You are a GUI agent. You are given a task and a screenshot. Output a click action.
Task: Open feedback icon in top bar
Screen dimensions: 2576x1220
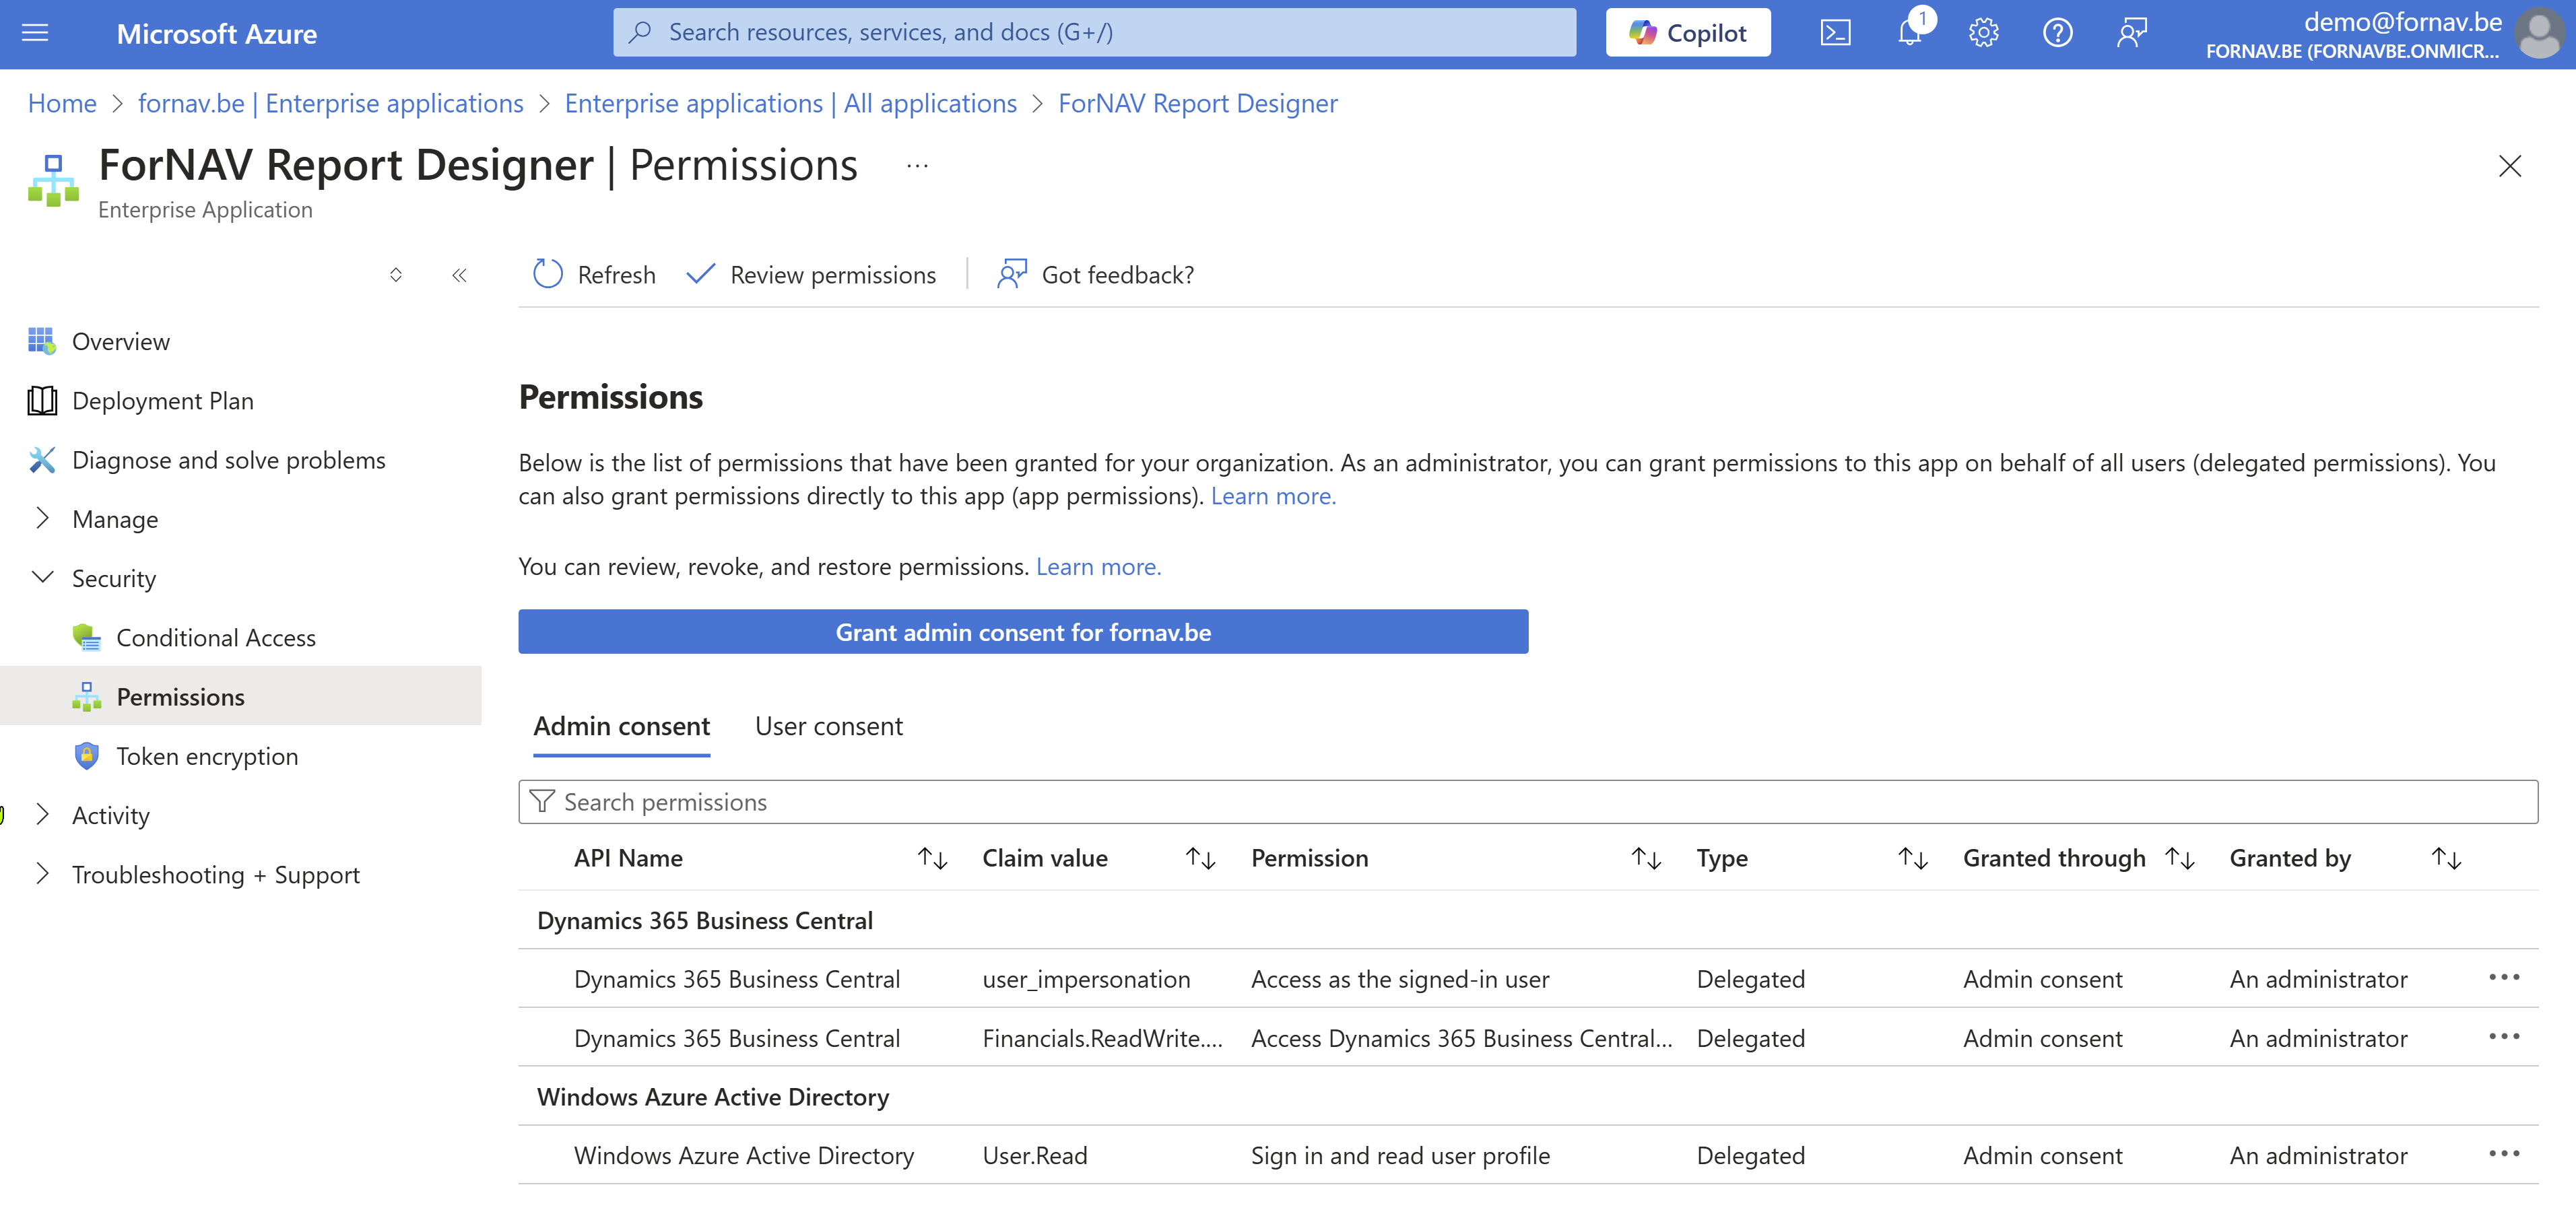coord(2131,33)
